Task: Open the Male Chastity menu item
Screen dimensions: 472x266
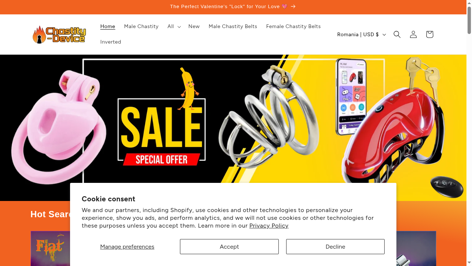Action: click(x=141, y=27)
